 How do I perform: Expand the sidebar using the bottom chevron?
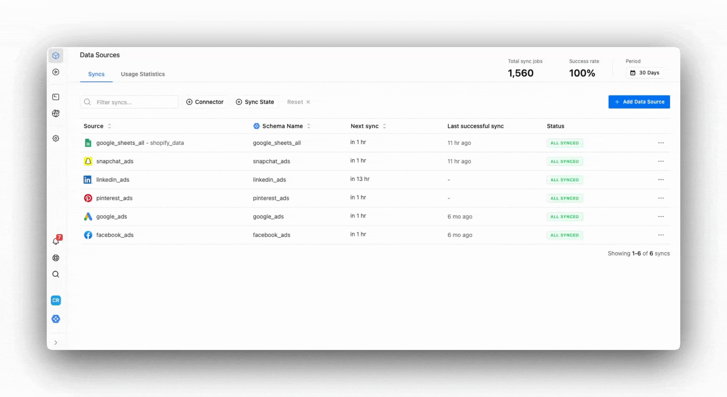(56, 342)
